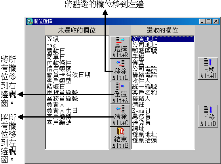Maximize the 欄位選擇 window
The height and width of the screenshot is (164, 221).
point(208,21)
